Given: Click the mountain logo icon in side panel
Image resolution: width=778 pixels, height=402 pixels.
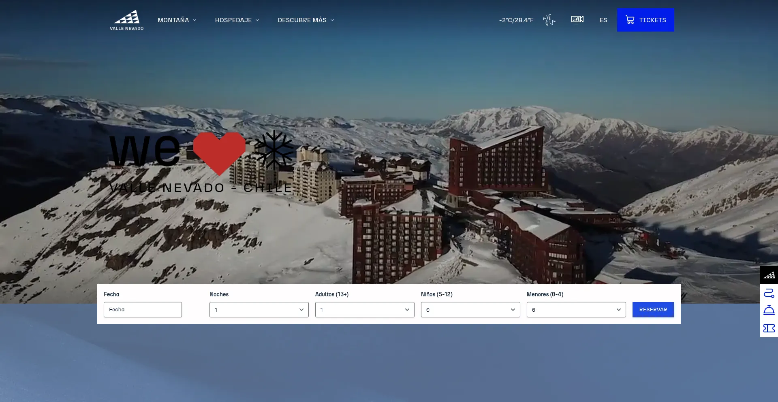Looking at the screenshot, I should pos(769,275).
